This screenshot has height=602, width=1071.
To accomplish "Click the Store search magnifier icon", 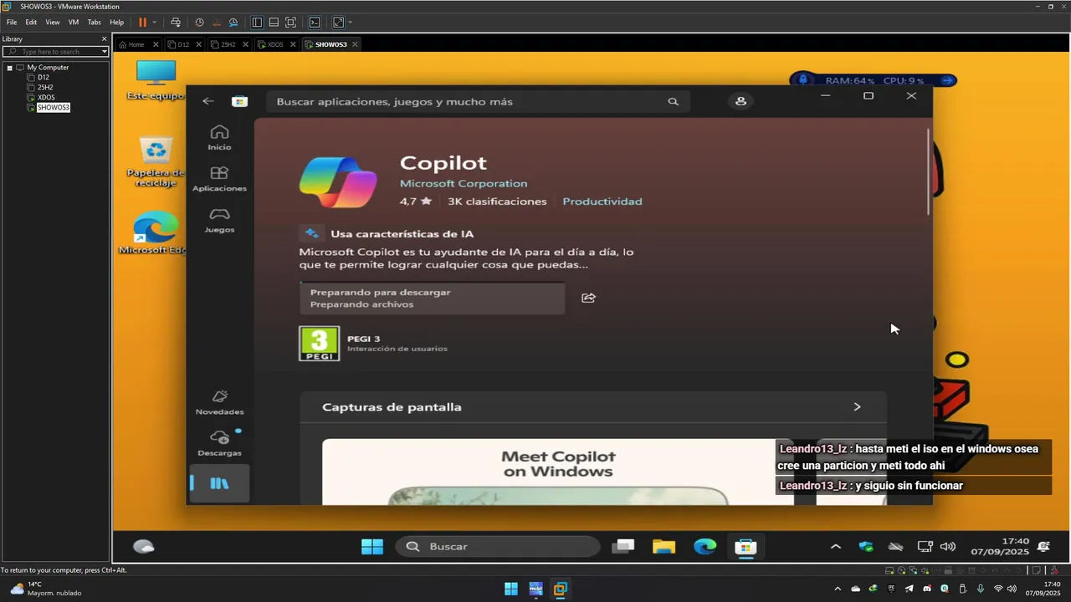I will click(673, 101).
